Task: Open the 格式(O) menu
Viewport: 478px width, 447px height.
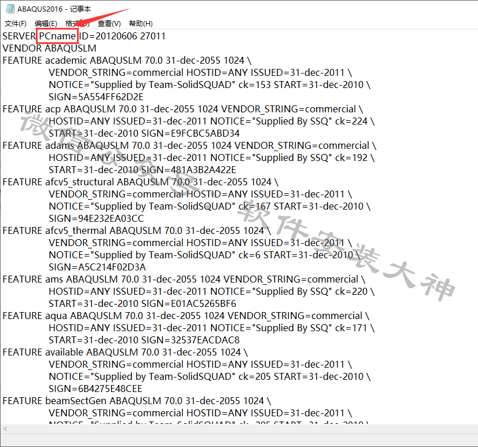Action: point(77,24)
